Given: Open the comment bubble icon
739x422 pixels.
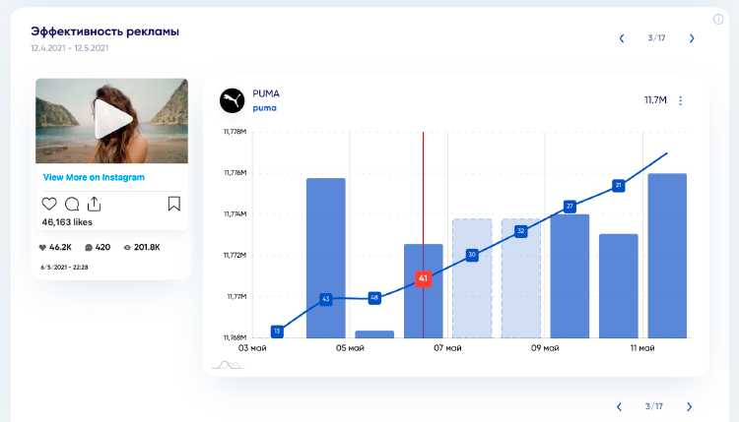Looking at the screenshot, I should (x=72, y=205).
